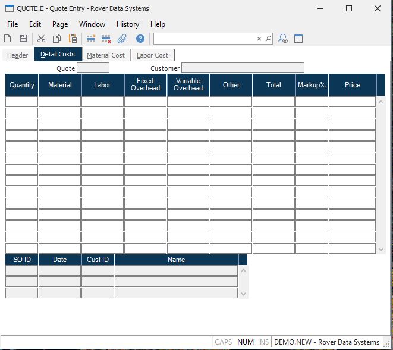
Task: Click the layout panel icon
Action: coord(298,39)
